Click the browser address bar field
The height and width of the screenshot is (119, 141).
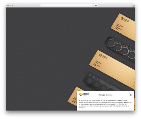click(67, 5)
